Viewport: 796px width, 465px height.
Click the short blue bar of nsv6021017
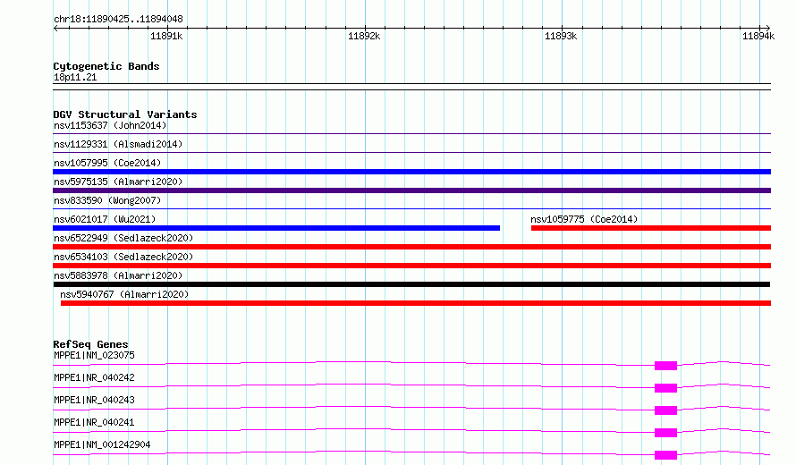pyautogui.click(x=276, y=228)
